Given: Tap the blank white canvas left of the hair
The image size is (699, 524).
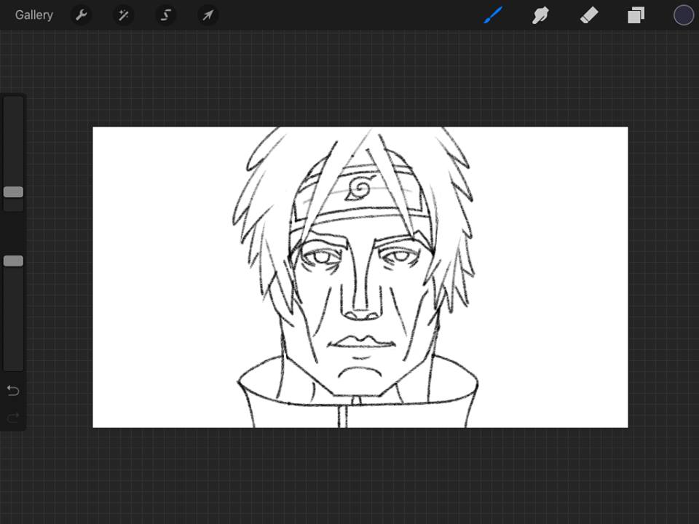Looking at the screenshot, I should tap(160, 277).
